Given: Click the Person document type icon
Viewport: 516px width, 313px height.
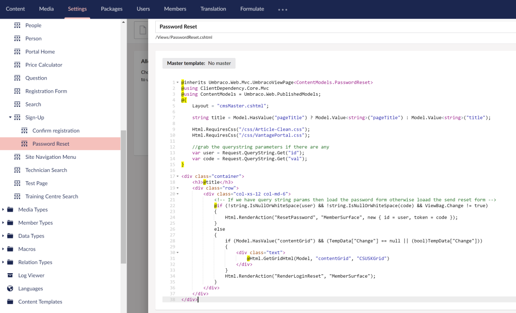Looking at the screenshot, I should coord(18,38).
